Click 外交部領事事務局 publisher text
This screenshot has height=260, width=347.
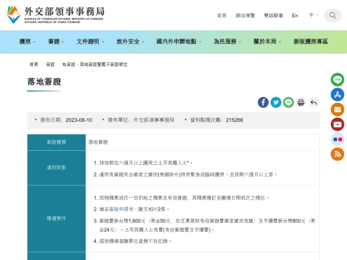point(154,120)
